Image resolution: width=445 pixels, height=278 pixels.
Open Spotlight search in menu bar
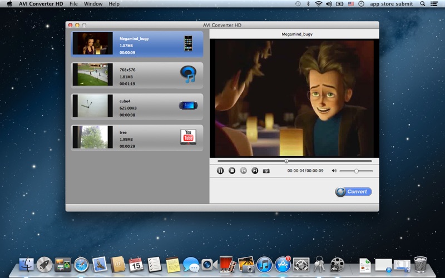coord(422,4)
